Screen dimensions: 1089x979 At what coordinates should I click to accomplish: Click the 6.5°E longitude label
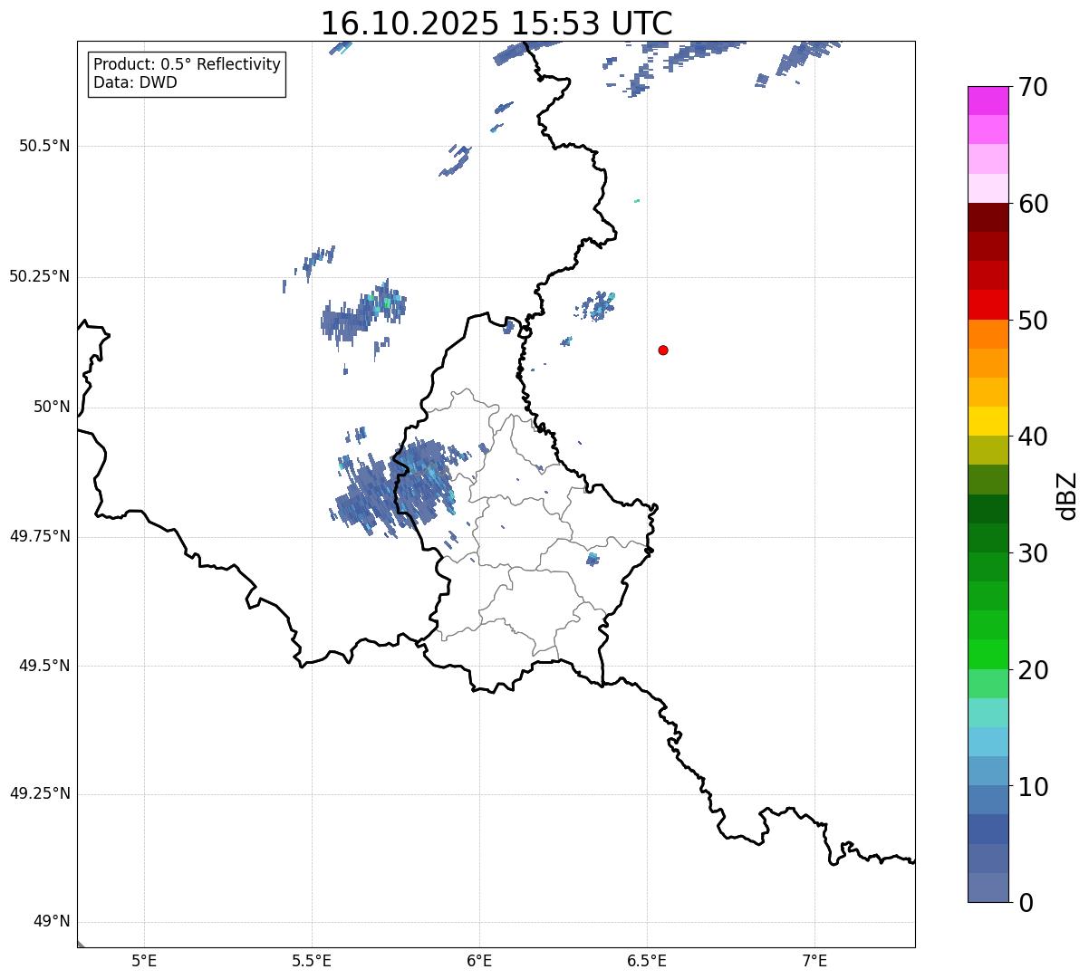(x=647, y=960)
